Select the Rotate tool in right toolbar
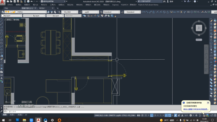The height and width of the screenshot is (122, 217). 211,40
